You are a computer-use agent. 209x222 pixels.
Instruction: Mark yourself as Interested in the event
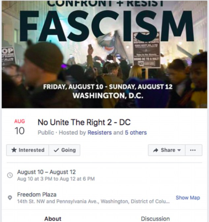click(28, 150)
